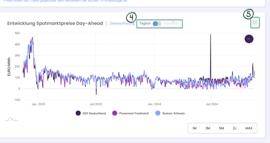This screenshot has height=143, width=270.
Task: Toggle data resolution switch Täglich/Stündlich
Action: click(x=157, y=24)
